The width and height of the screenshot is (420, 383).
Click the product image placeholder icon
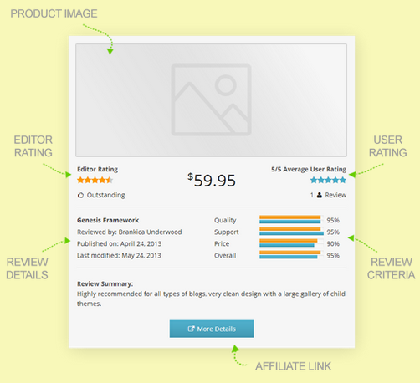coord(211,100)
